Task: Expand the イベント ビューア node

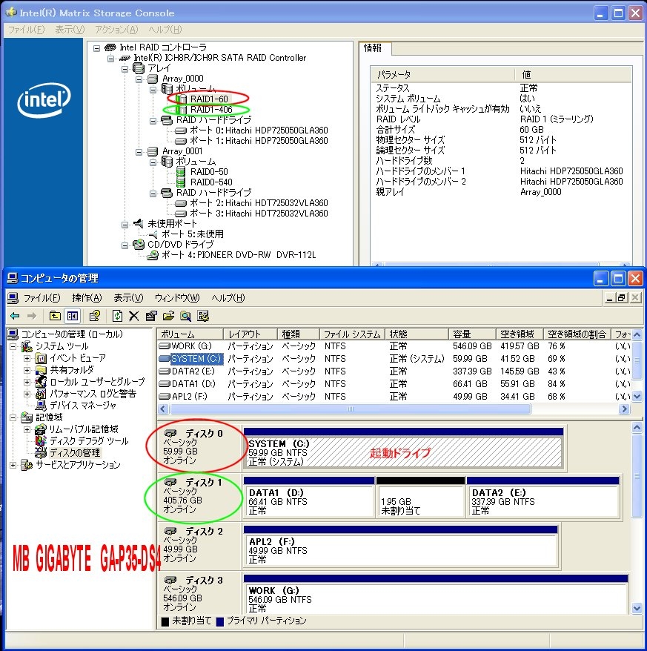Action: [x=27, y=358]
